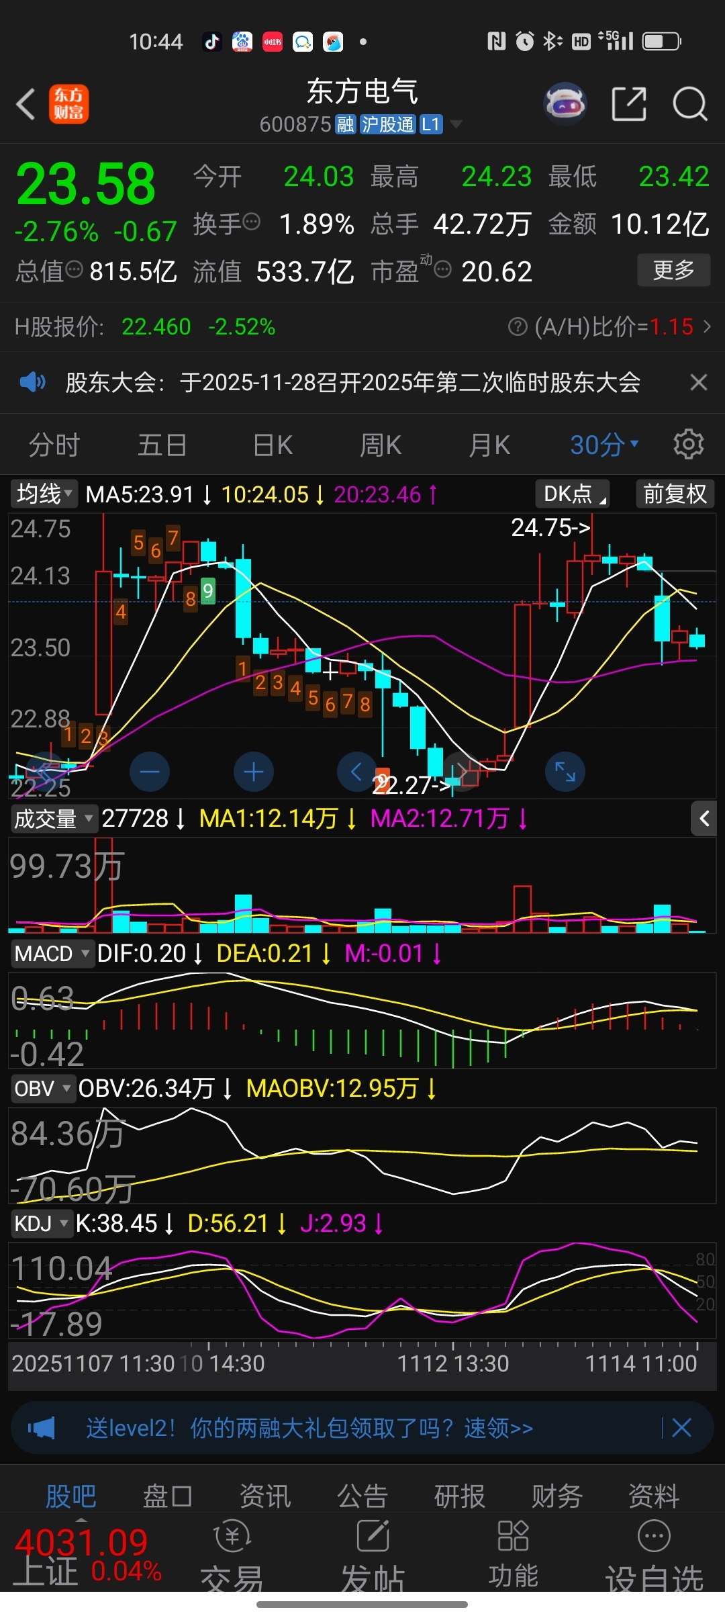
Task: Open the search magnifier icon
Action: click(690, 104)
